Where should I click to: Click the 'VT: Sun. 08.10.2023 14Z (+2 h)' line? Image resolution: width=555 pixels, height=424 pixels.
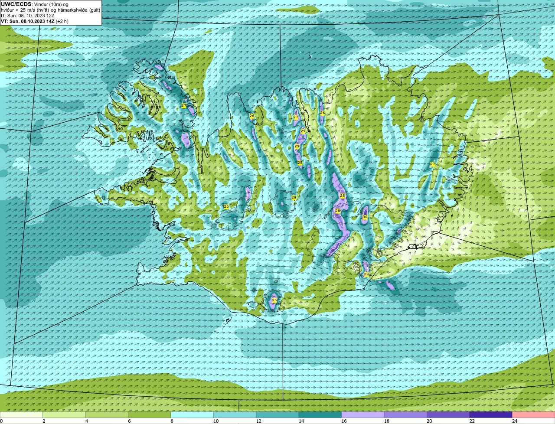click(x=35, y=21)
